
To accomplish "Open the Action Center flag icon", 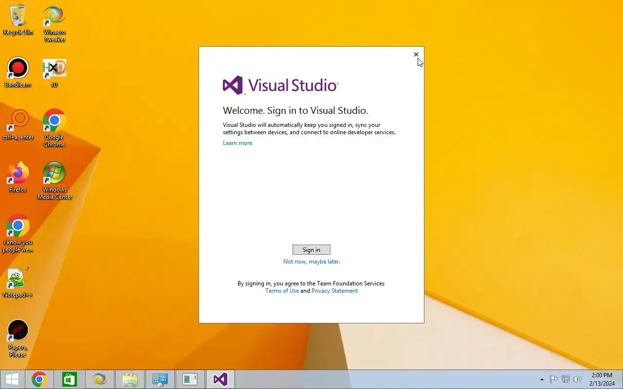I will (554, 379).
